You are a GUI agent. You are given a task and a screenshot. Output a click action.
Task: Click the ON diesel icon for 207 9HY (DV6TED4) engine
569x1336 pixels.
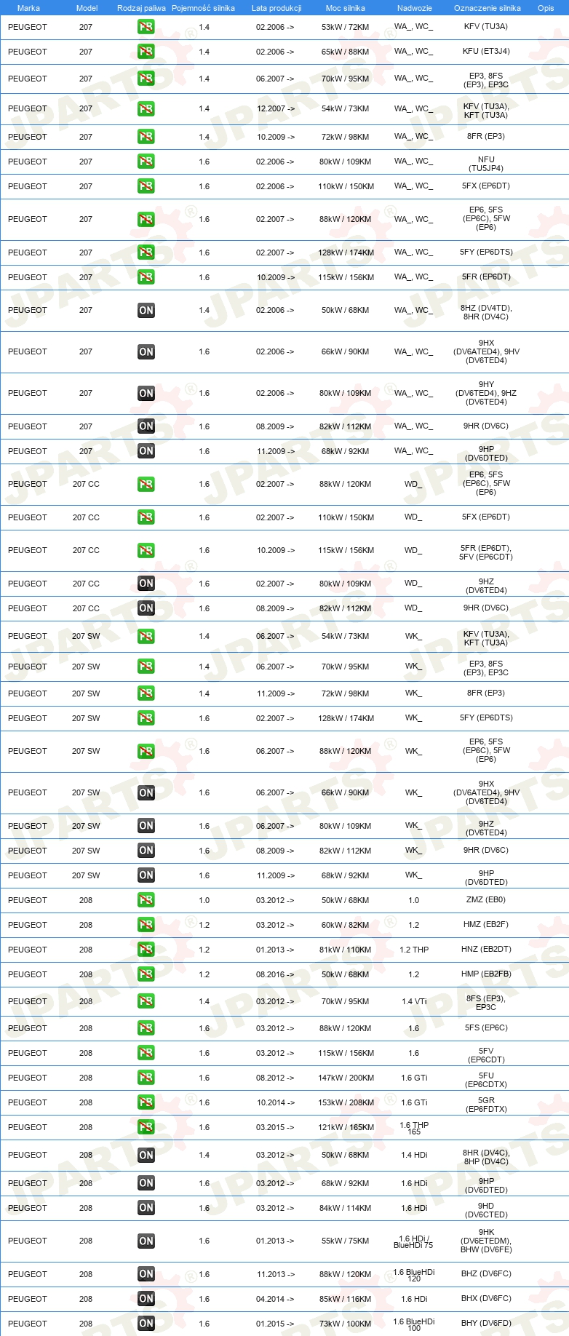point(146,394)
